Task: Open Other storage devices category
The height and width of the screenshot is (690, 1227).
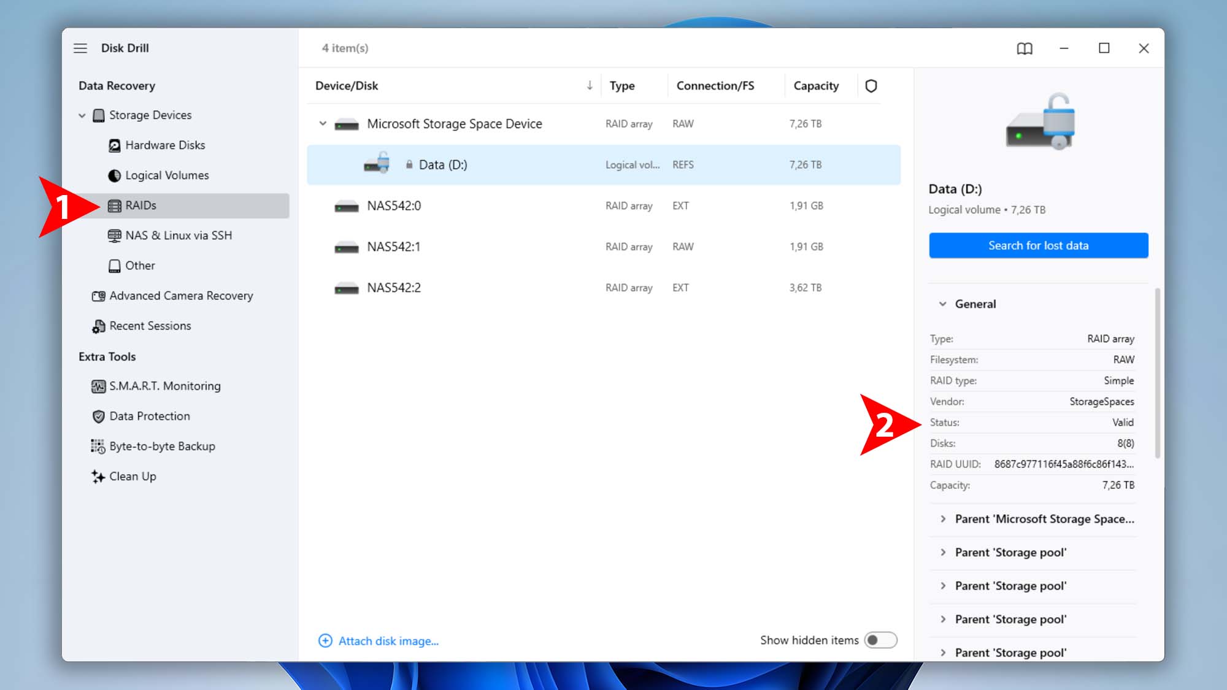Action: pyautogui.click(x=140, y=266)
